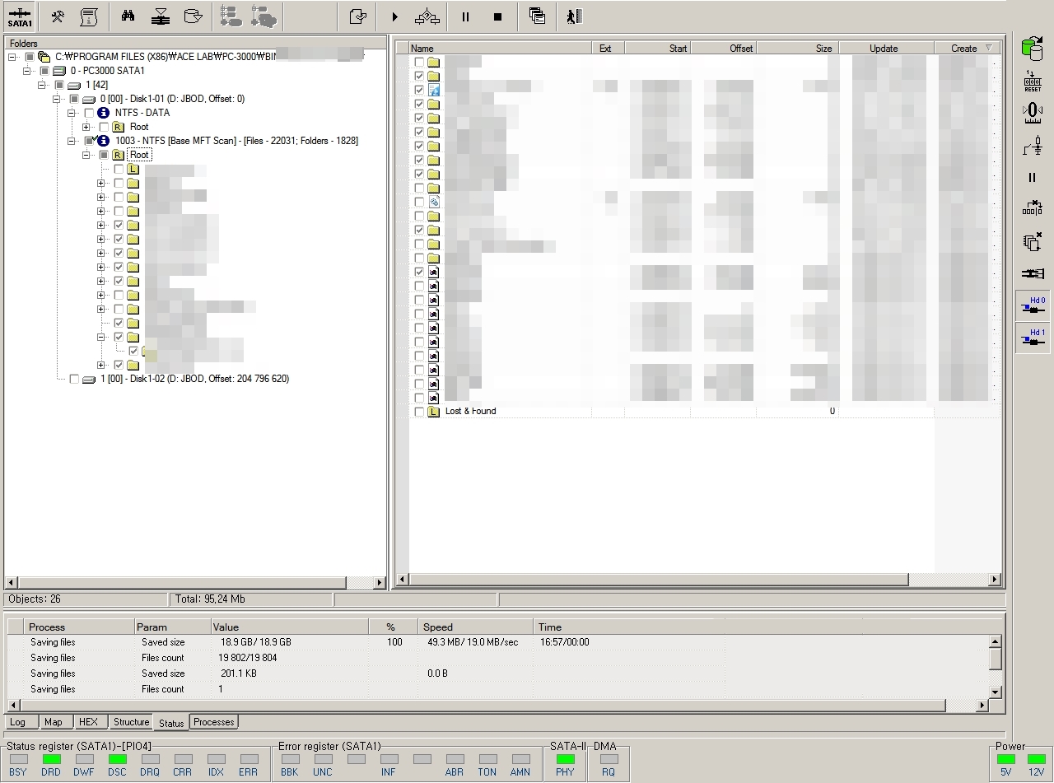Screen dimensions: 1054x783
Task: Stop the process using the stop button
Action: pos(497,16)
